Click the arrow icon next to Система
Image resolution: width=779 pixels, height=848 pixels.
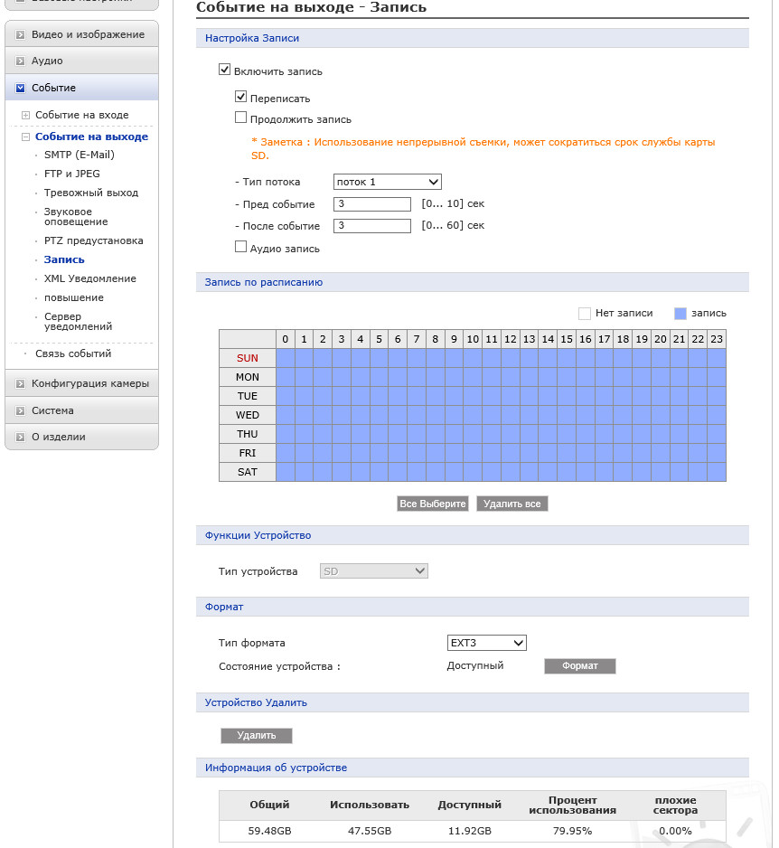[x=20, y=411]
